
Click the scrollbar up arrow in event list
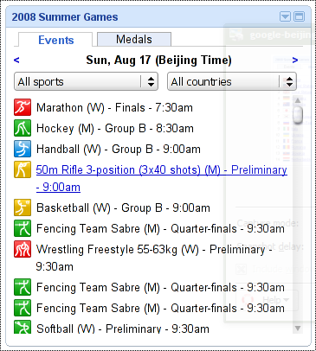298,100
